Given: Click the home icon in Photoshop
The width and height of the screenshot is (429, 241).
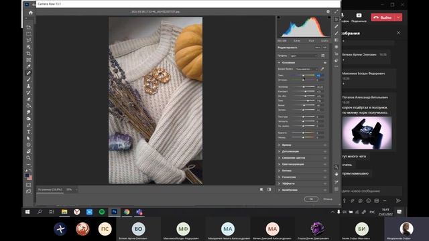Looking at the screenshot, I should tap(31, 13).
